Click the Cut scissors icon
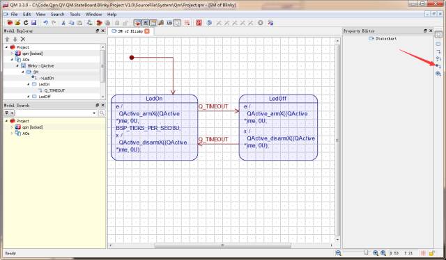The height and width of the screenshot is (260, 446). (x=63, y=23)
